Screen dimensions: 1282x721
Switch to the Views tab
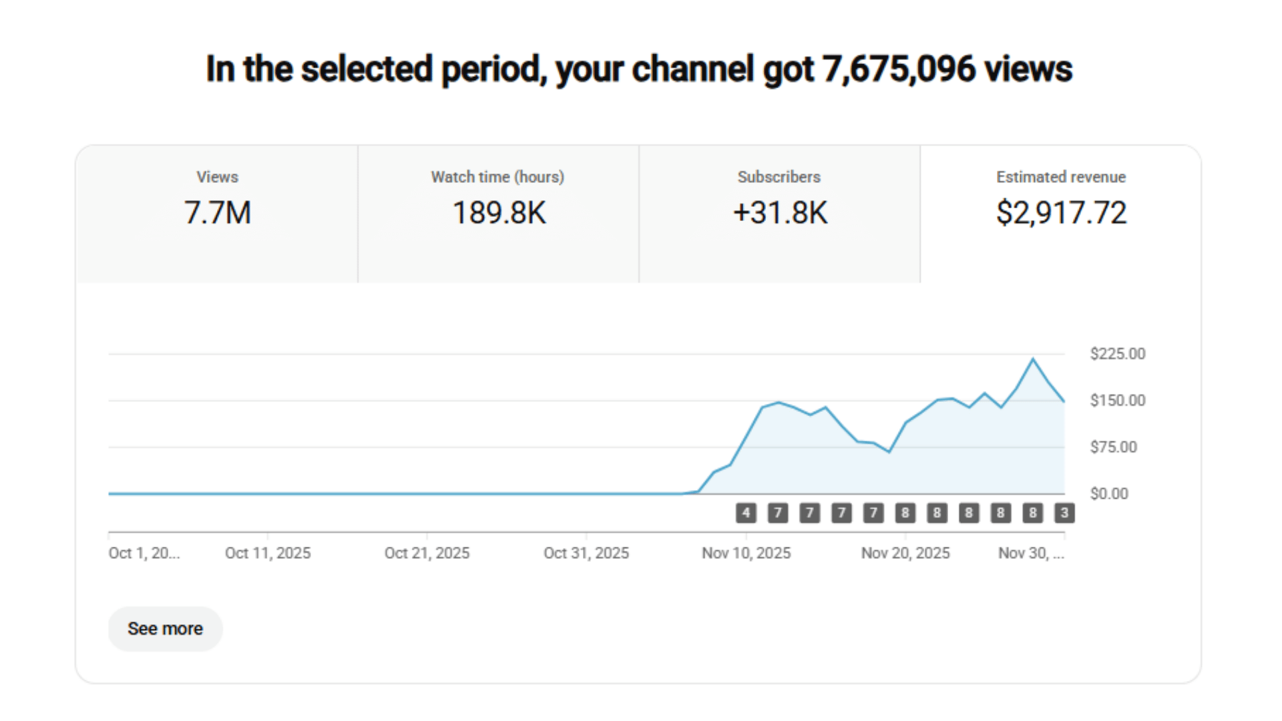click(x=217, y=214)
